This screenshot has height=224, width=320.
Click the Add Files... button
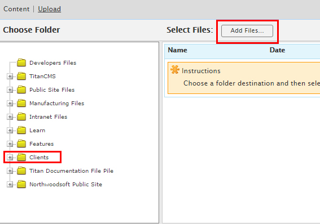247,31
